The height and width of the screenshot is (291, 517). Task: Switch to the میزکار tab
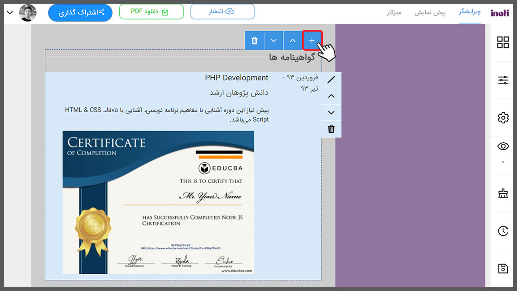[394, 13]
